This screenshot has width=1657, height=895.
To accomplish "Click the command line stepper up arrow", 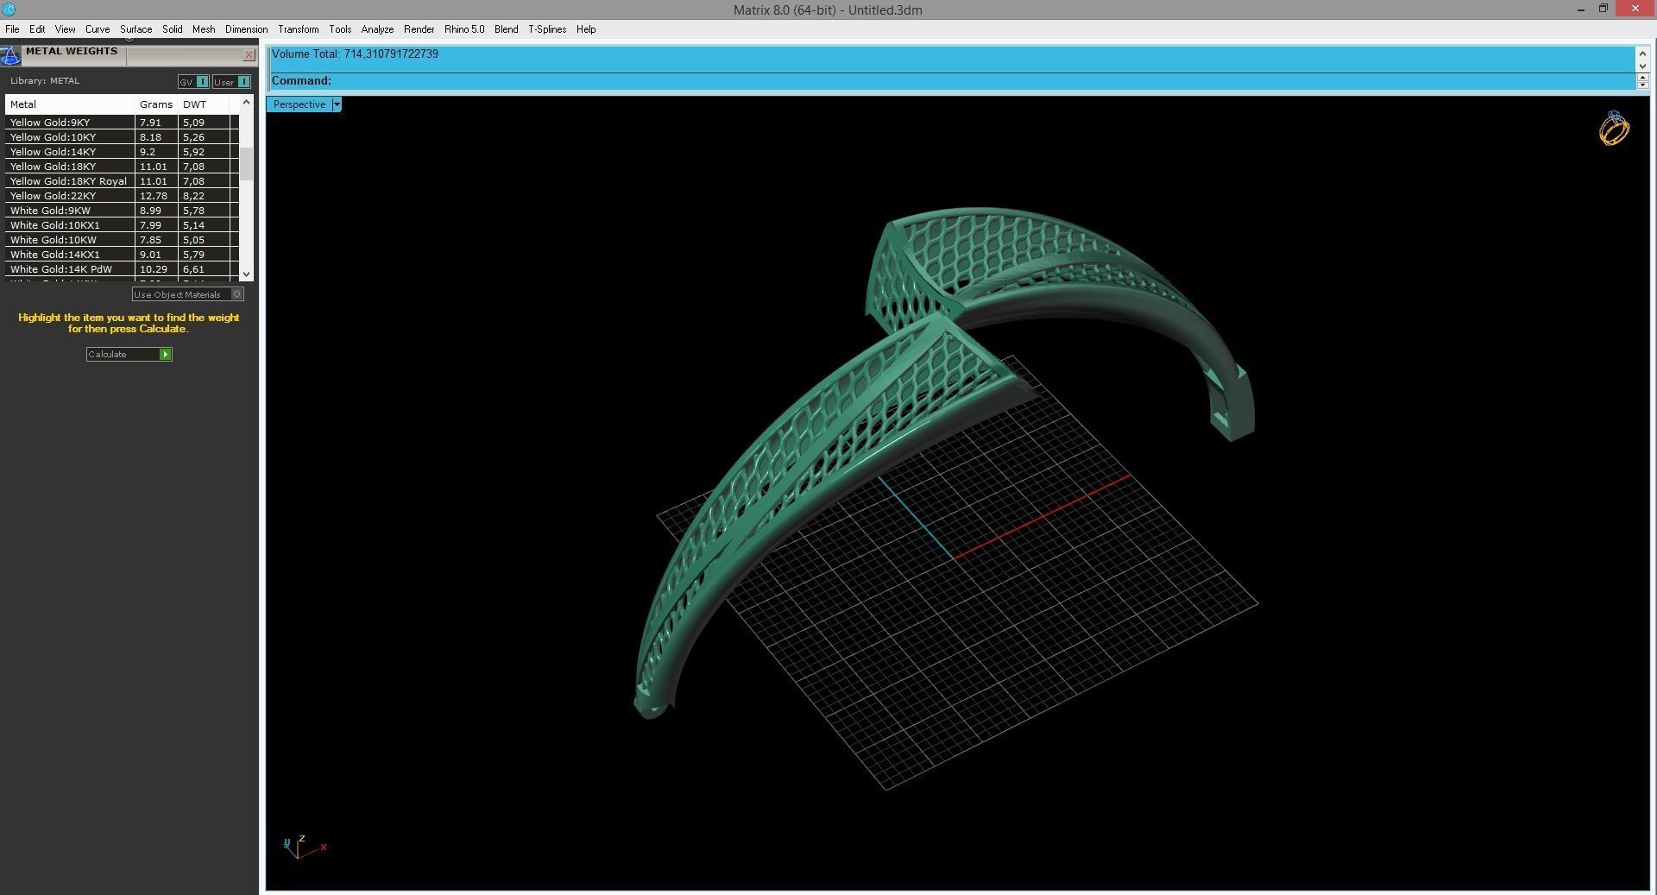I will (x=1642, y=78).
